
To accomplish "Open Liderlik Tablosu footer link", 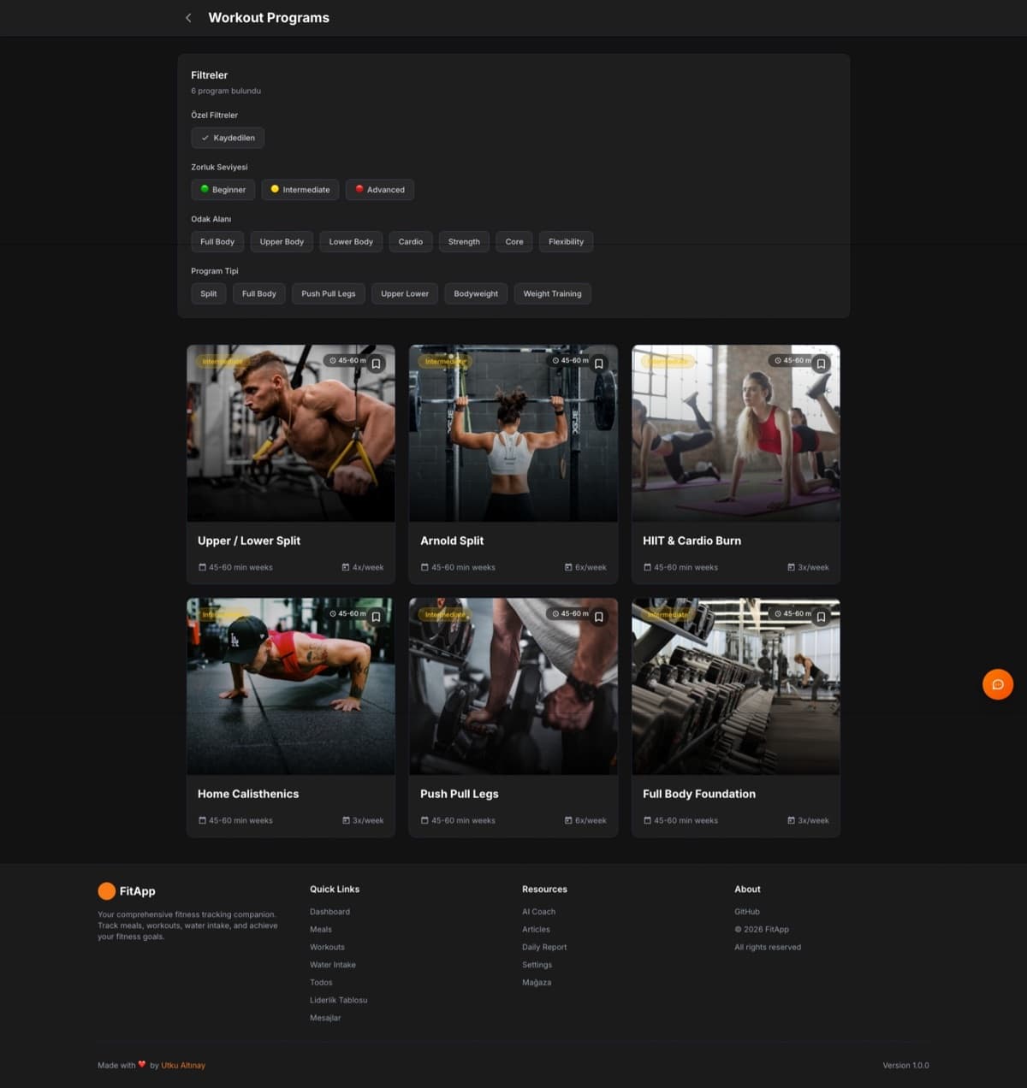I will tap(338, 1001).
